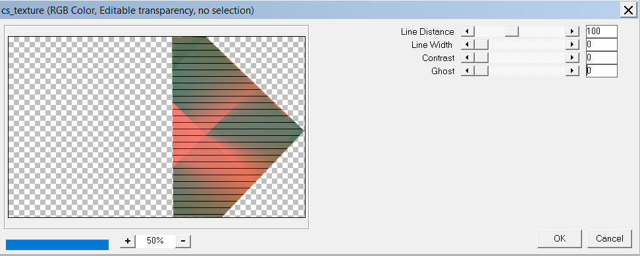Click the Line Width value field
The image size is (640, 256).
(x=601, y=45)
